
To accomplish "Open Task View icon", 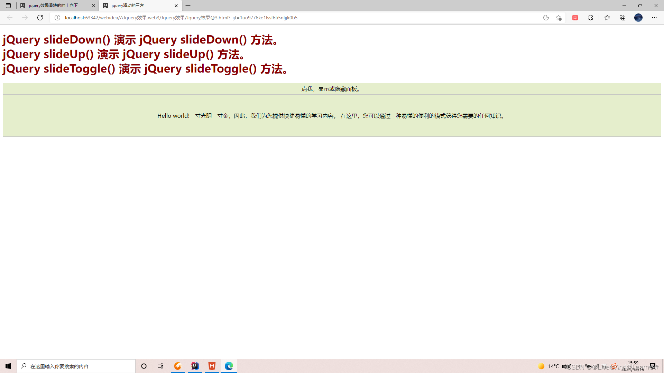I will 160,366.
